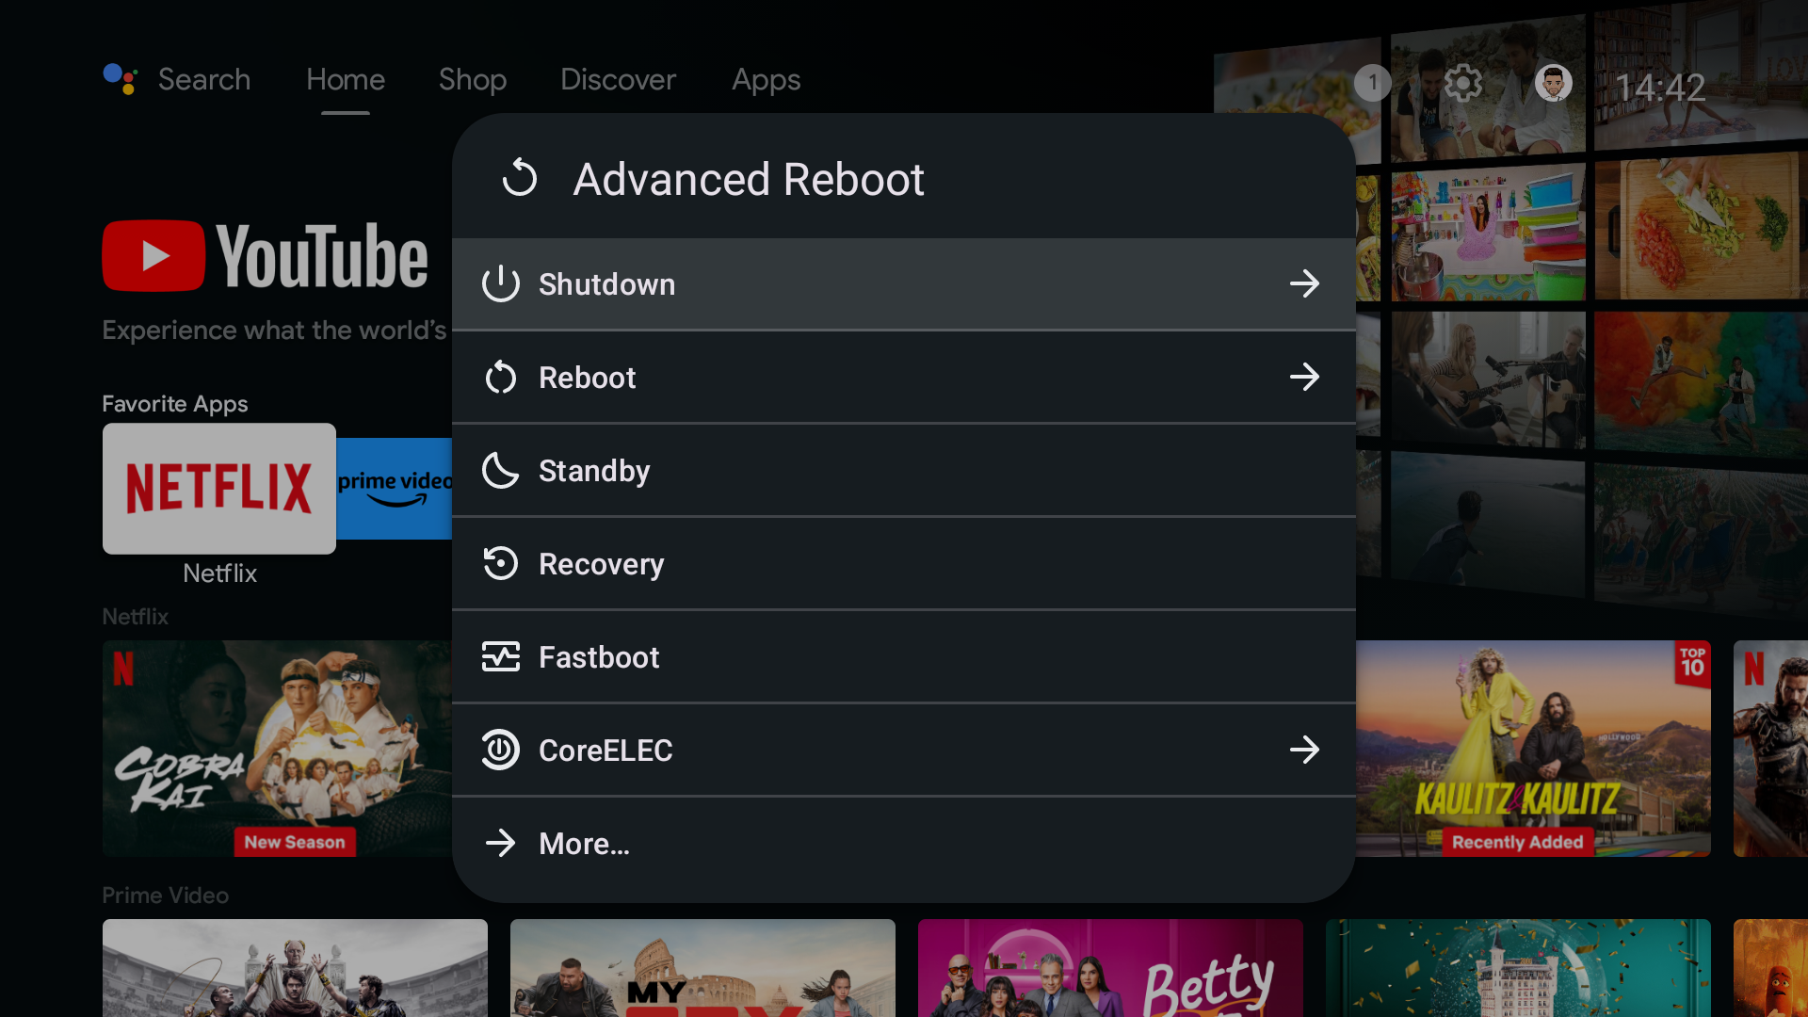Click the Netflix label below the tile

point(219,573)
